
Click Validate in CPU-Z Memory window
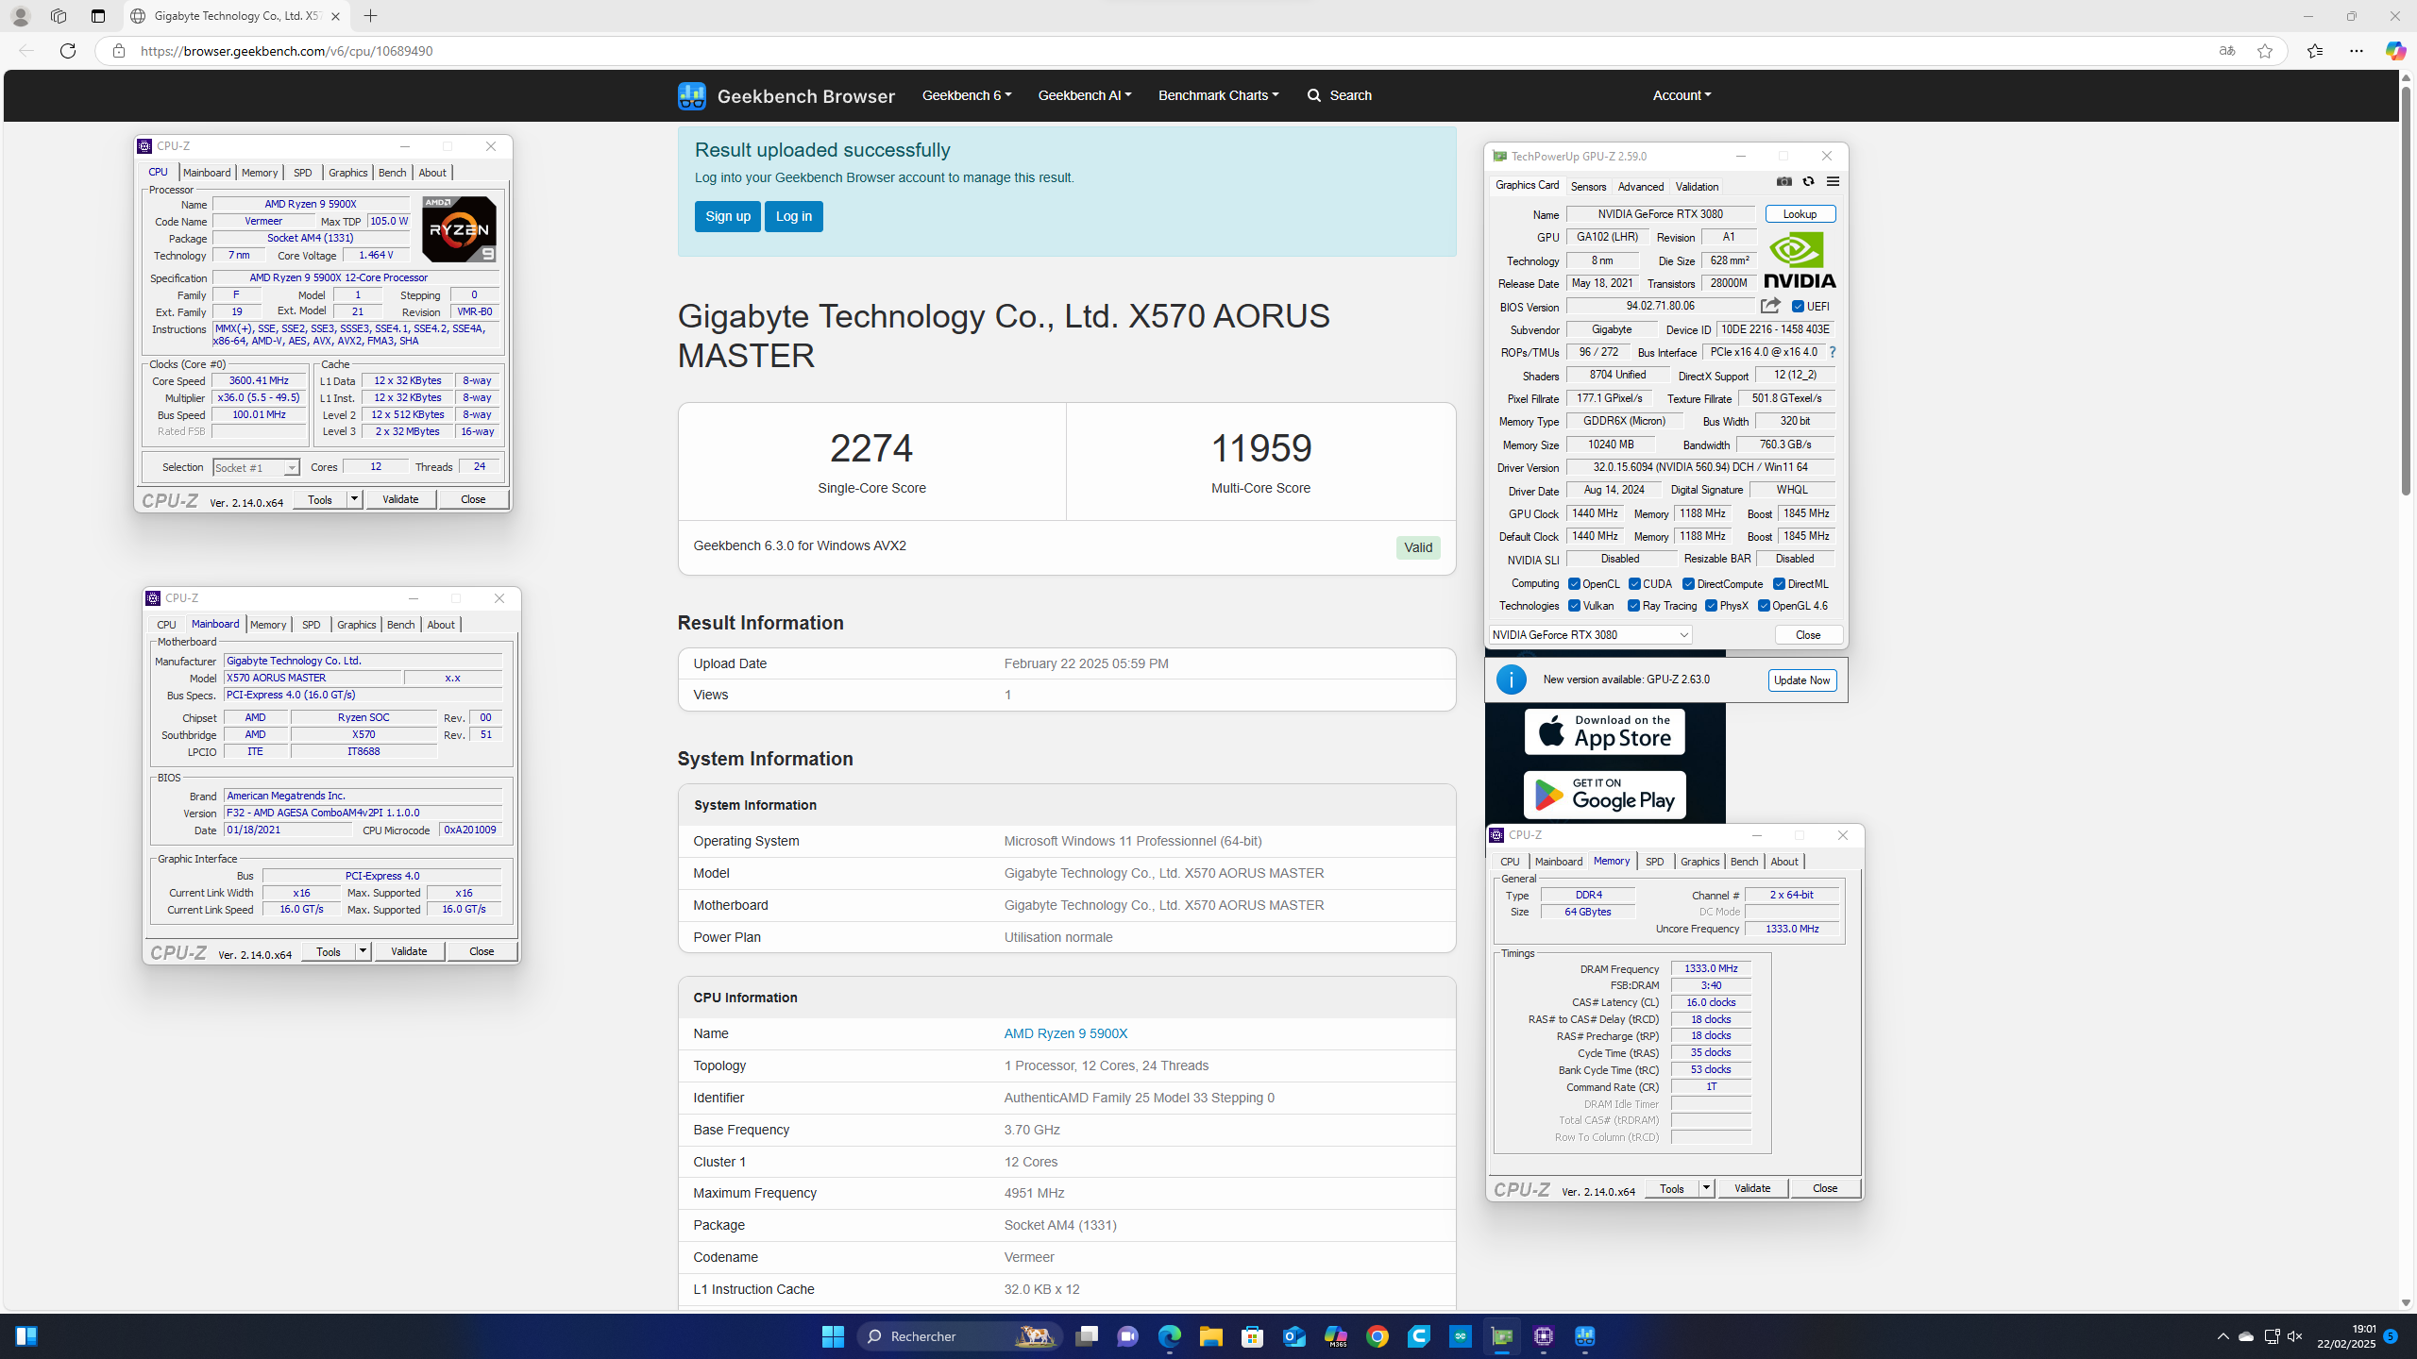click(1752, 1188)
